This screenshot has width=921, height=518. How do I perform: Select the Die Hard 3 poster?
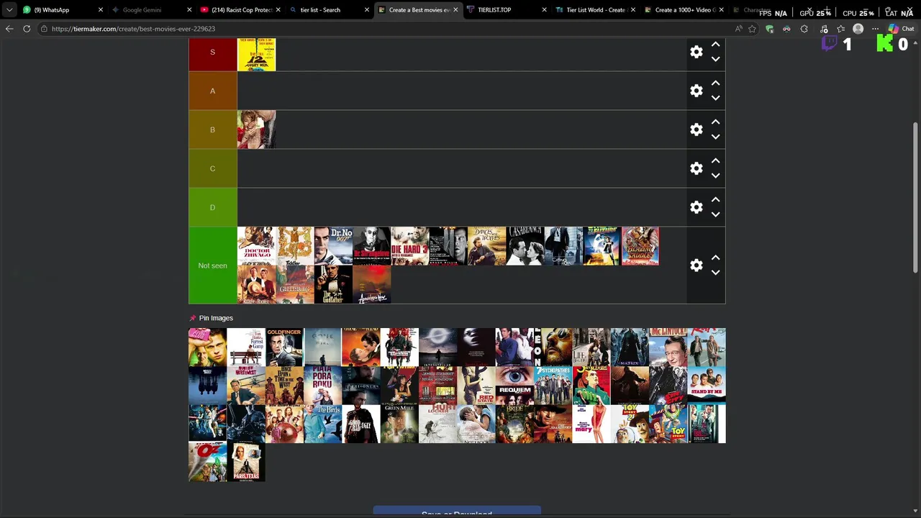point(410,246)
